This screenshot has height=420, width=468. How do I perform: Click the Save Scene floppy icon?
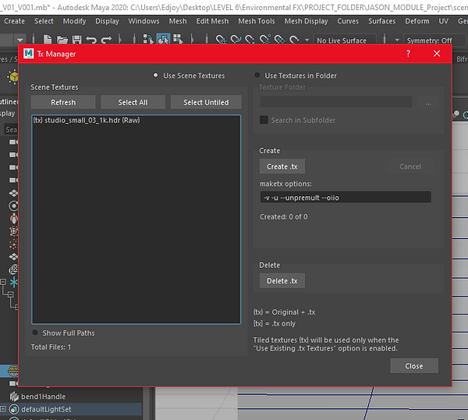[76, 40]
